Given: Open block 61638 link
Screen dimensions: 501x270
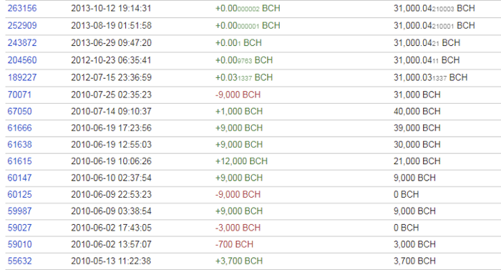Looking at the screenshot, I should pyautogui.click(x=19, y=145).
